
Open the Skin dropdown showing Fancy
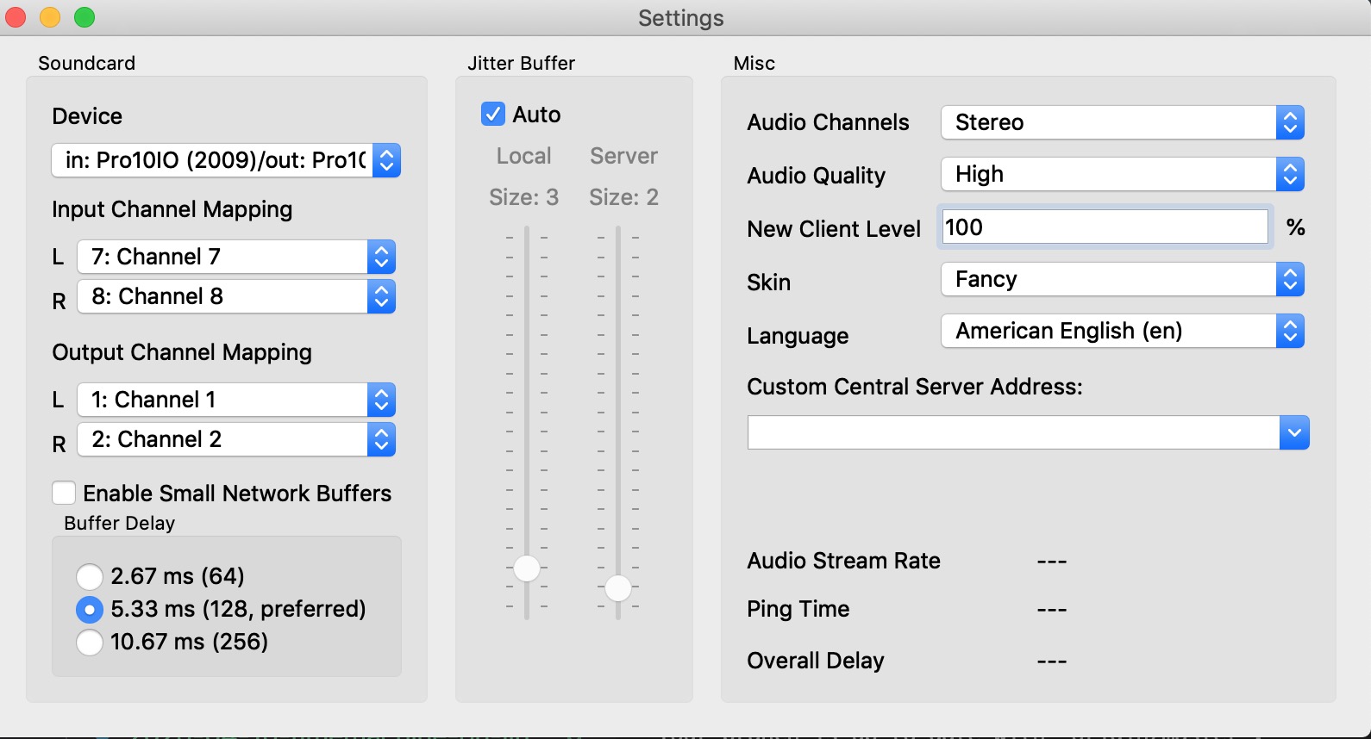(x=1123, y=279)
